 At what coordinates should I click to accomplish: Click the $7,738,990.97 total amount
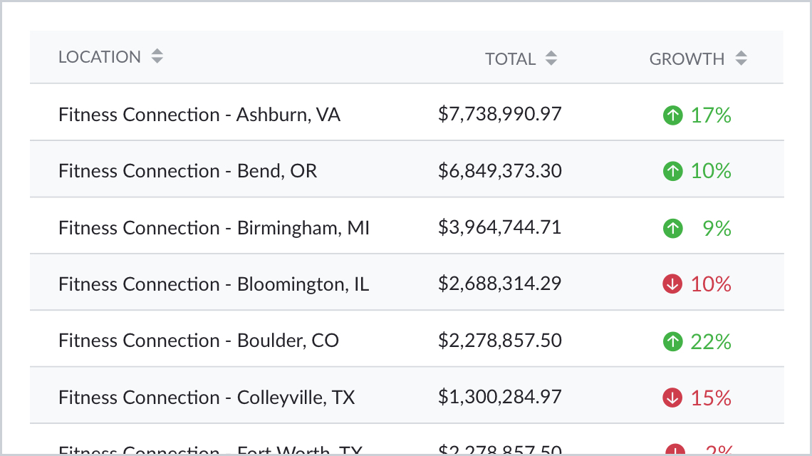(x=500, y=114)
